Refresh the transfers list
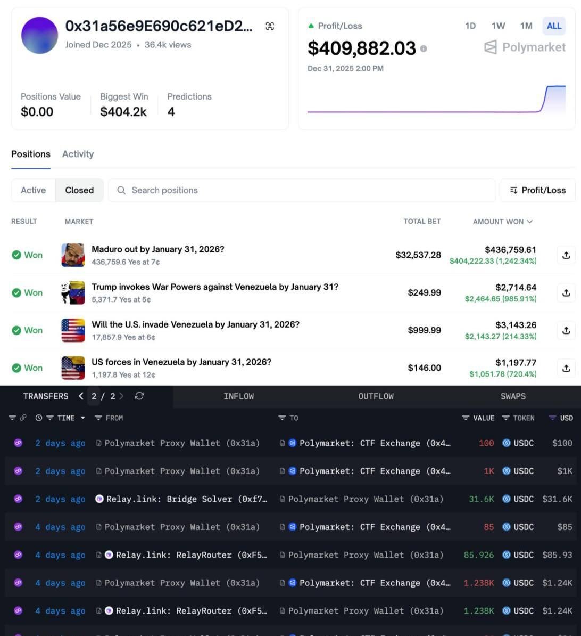The width and height of the screenshot is (581, 636). tap(139, 396)
